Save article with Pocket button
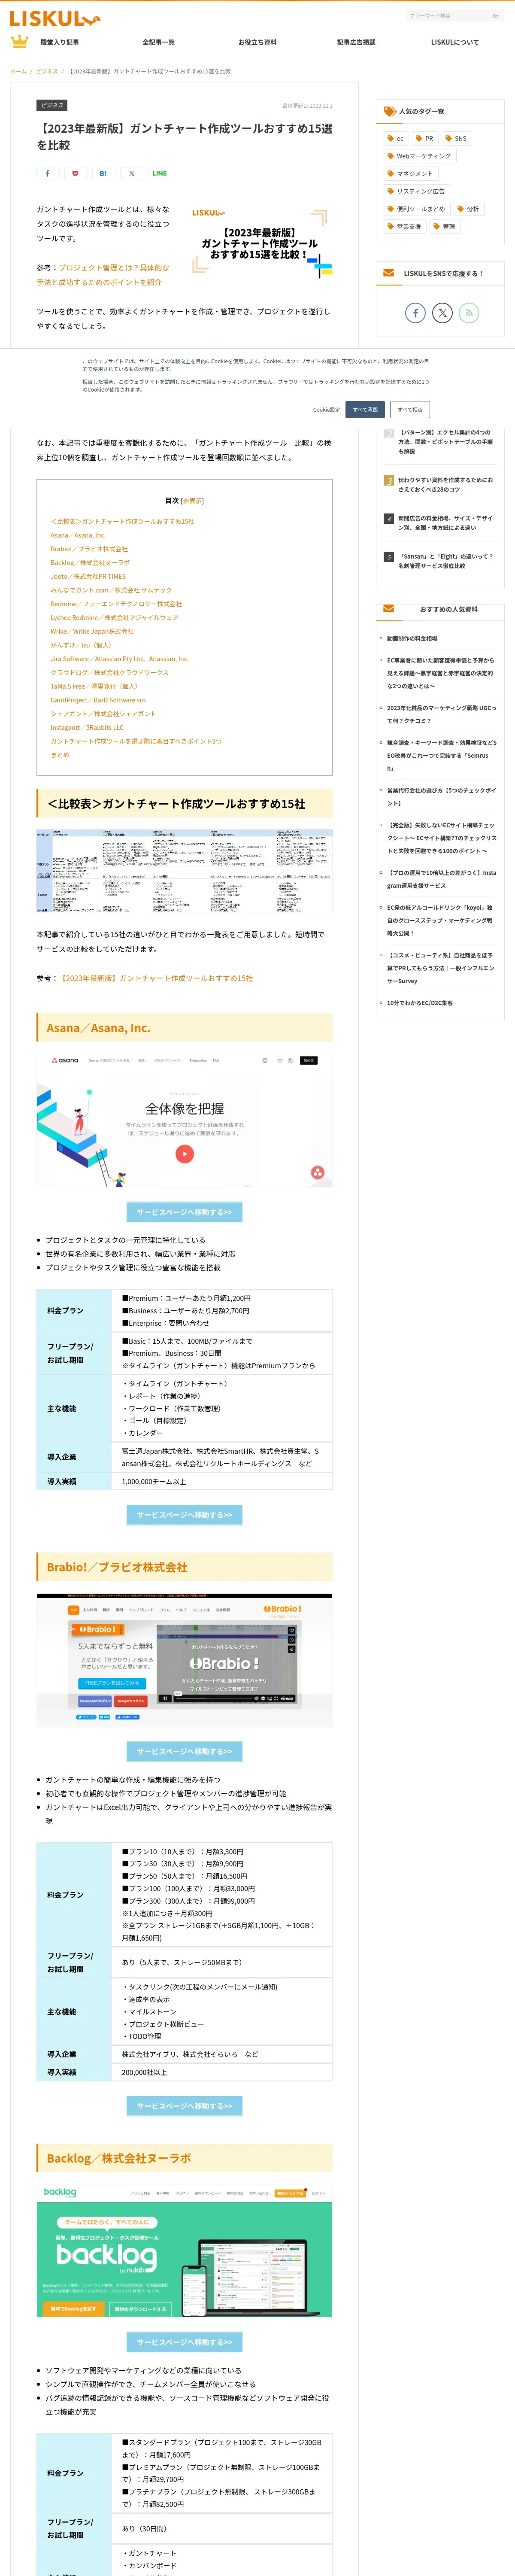The image size is (515, 2576). (75, 173)
